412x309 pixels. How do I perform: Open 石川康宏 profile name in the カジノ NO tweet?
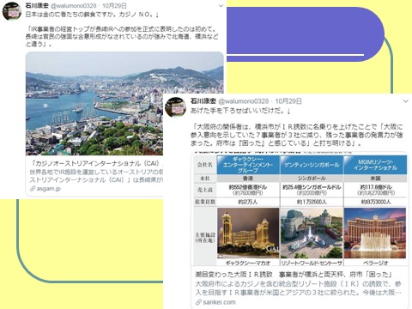click(x=37, y=5)
